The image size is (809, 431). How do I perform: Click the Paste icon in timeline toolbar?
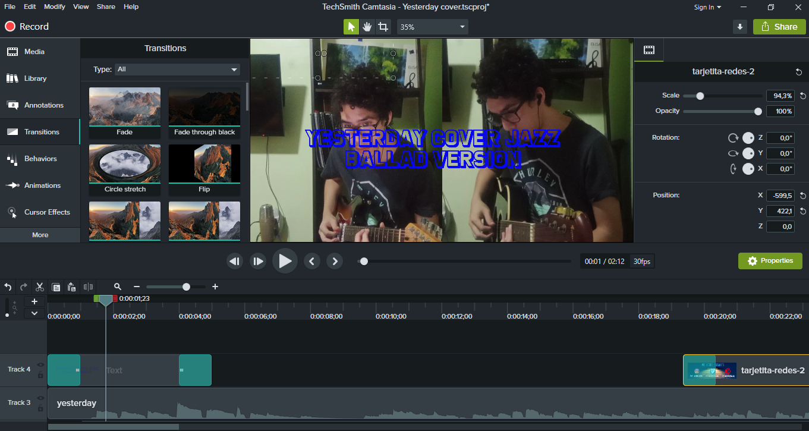[71, 287]
